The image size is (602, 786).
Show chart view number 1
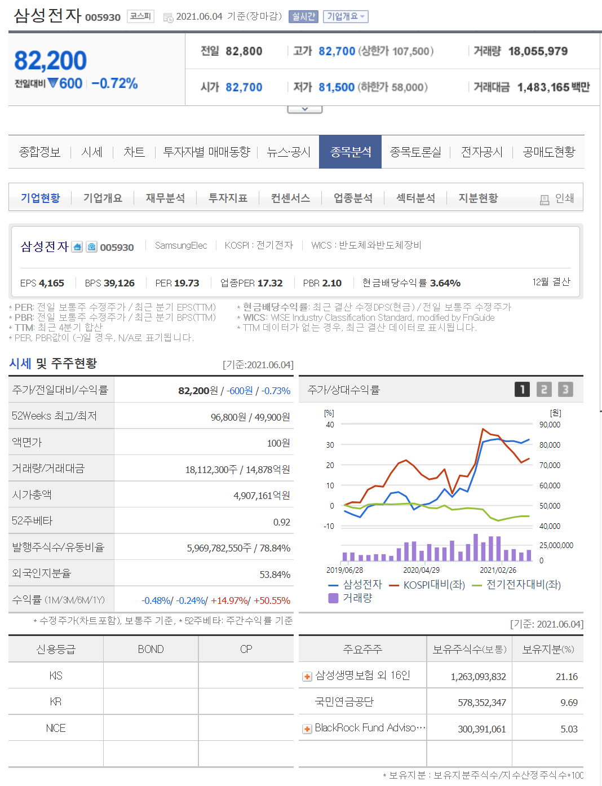click(522, 389)
